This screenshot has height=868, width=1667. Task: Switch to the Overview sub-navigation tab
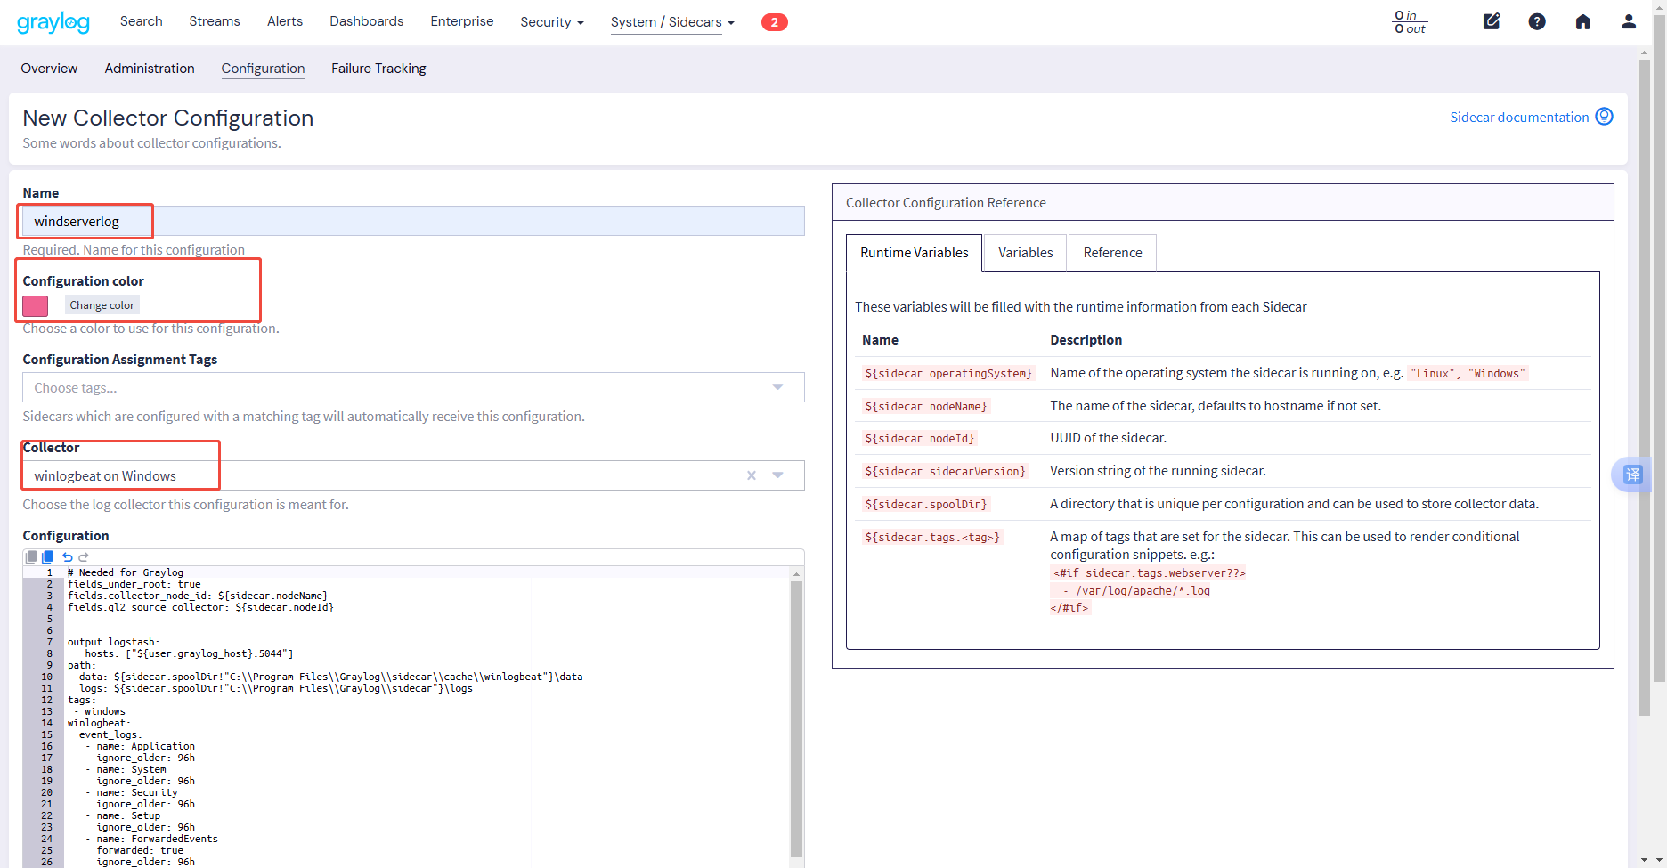(49, 69)
